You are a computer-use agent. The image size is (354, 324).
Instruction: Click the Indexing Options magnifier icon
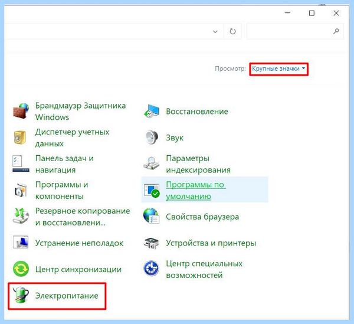click(x=152, y=163)
